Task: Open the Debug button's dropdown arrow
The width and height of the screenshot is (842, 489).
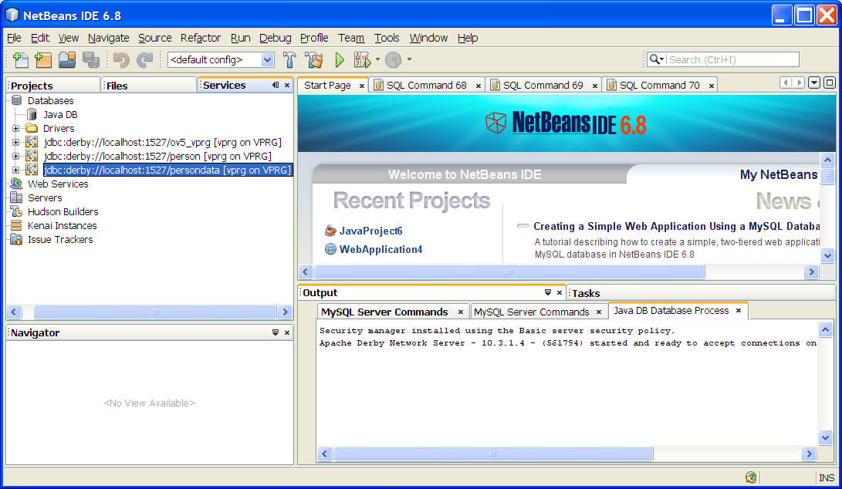Action: 377,59
